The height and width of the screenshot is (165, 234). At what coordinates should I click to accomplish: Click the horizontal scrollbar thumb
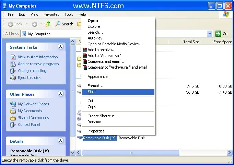coord(131,153)
